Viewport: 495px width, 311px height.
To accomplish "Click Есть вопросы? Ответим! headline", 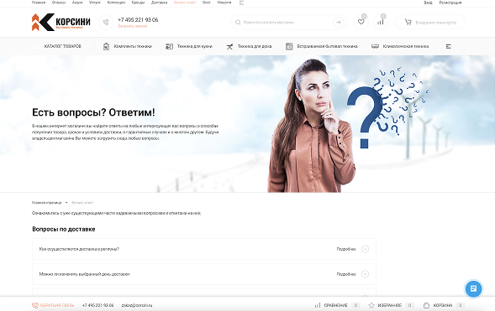I will 93,112.
